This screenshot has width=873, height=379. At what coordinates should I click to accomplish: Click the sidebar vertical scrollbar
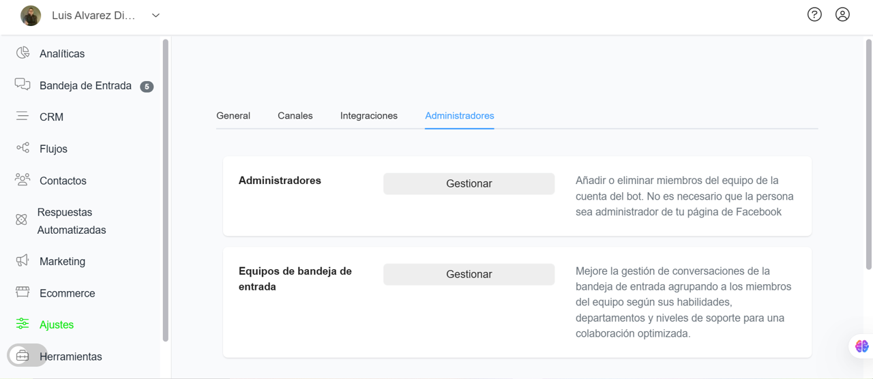click(165, 191)
